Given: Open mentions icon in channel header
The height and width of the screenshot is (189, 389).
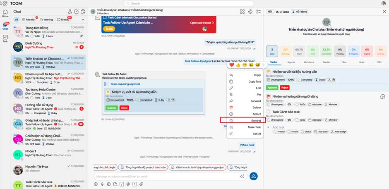Looking at the screenshot, I should [250, 12].
